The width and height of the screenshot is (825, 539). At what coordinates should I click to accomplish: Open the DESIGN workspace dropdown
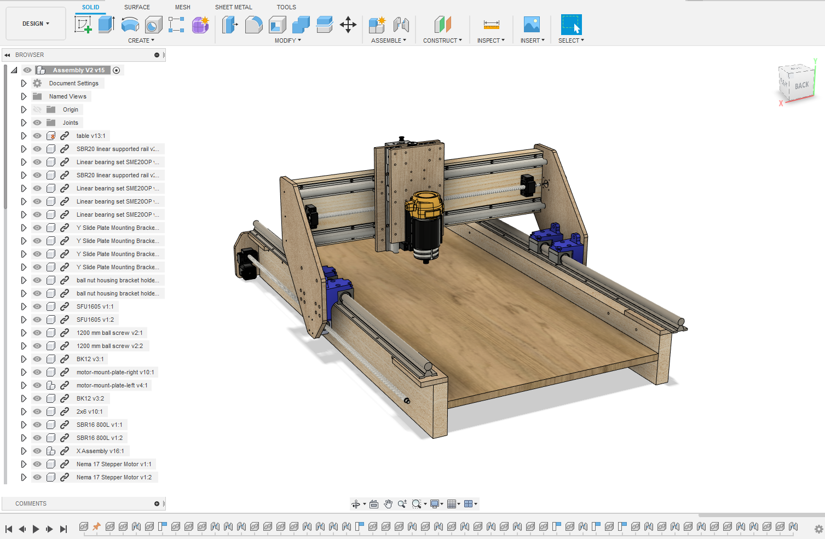[36, 24]
